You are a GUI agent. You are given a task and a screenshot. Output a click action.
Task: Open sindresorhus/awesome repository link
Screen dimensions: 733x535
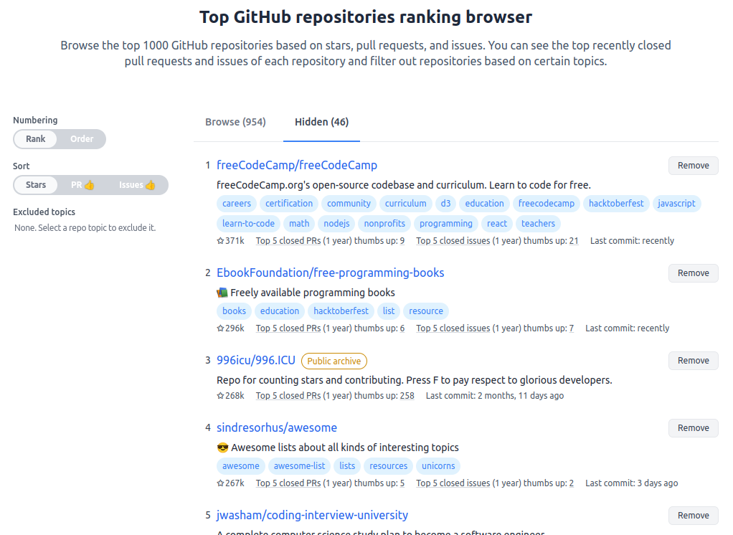277,427
